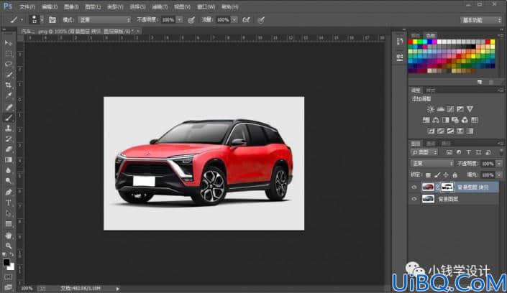This screenshot has height=293, width=507.
Task: Select the Rectangle shape tool
Action: click(x=9, y=224)
